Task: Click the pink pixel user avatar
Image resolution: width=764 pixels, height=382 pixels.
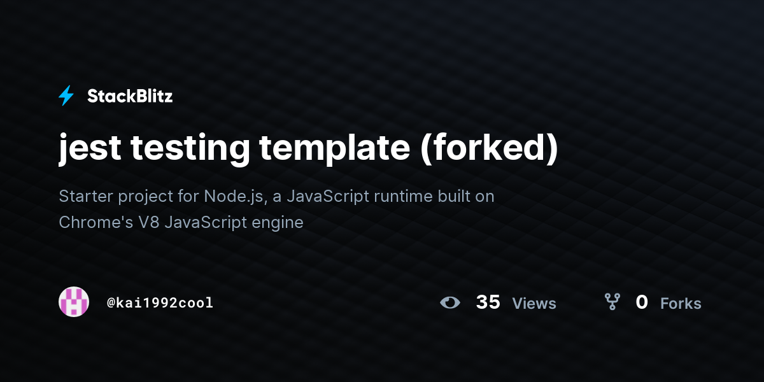Action: (x=74, y=302)
